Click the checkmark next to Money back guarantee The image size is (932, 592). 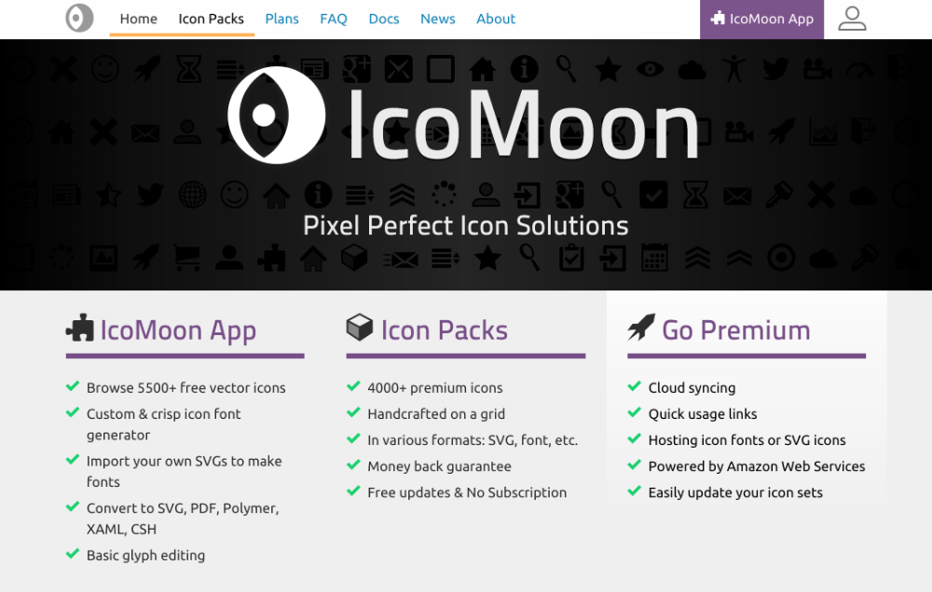point(353,466)
